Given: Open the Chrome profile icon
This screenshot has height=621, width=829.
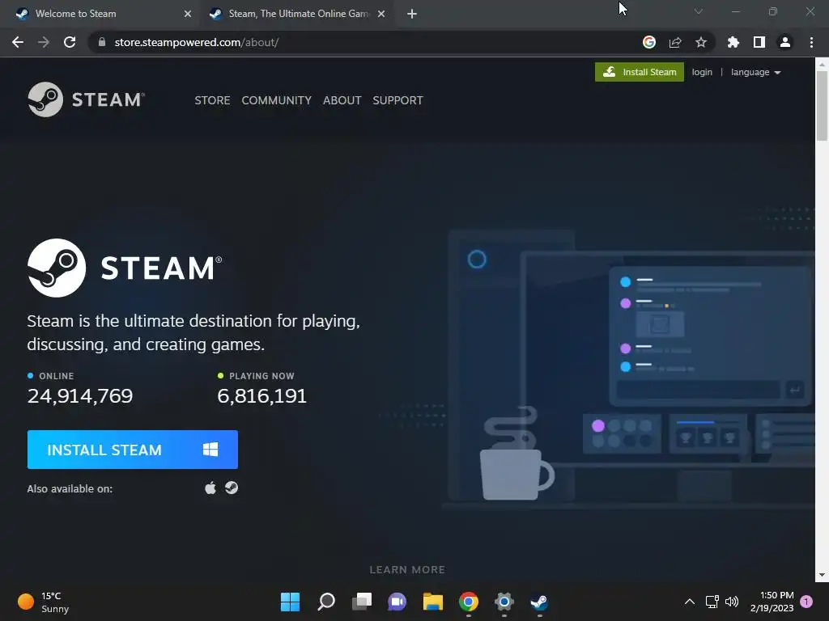Looking at the screenshot, I should tap(785, 42).
